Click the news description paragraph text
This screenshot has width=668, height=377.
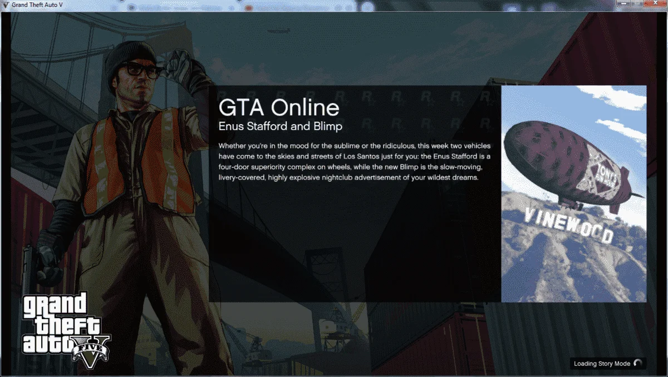[x=355, y=162]
